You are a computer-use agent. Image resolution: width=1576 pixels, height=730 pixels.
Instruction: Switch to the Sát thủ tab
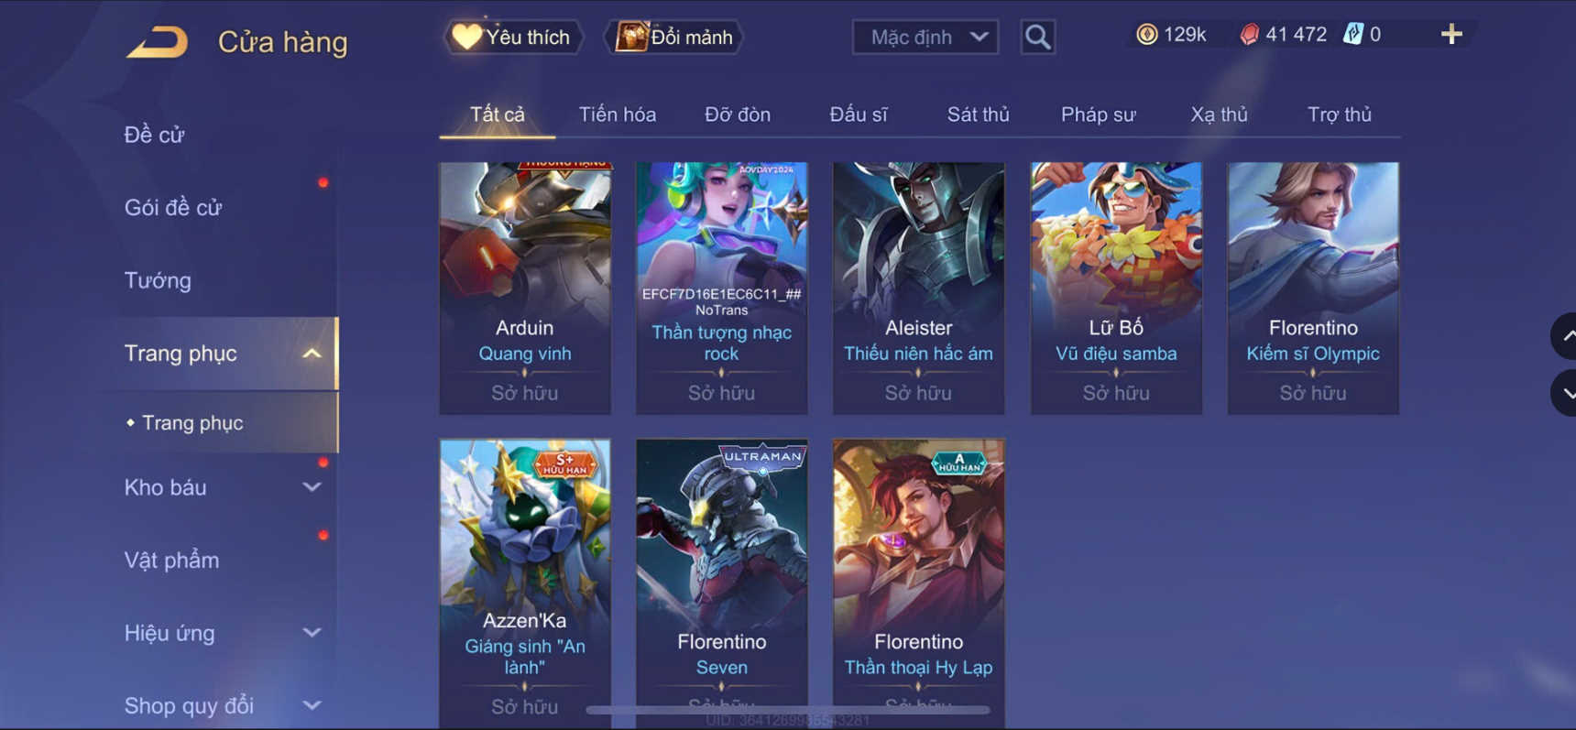[x=978, y=114]
